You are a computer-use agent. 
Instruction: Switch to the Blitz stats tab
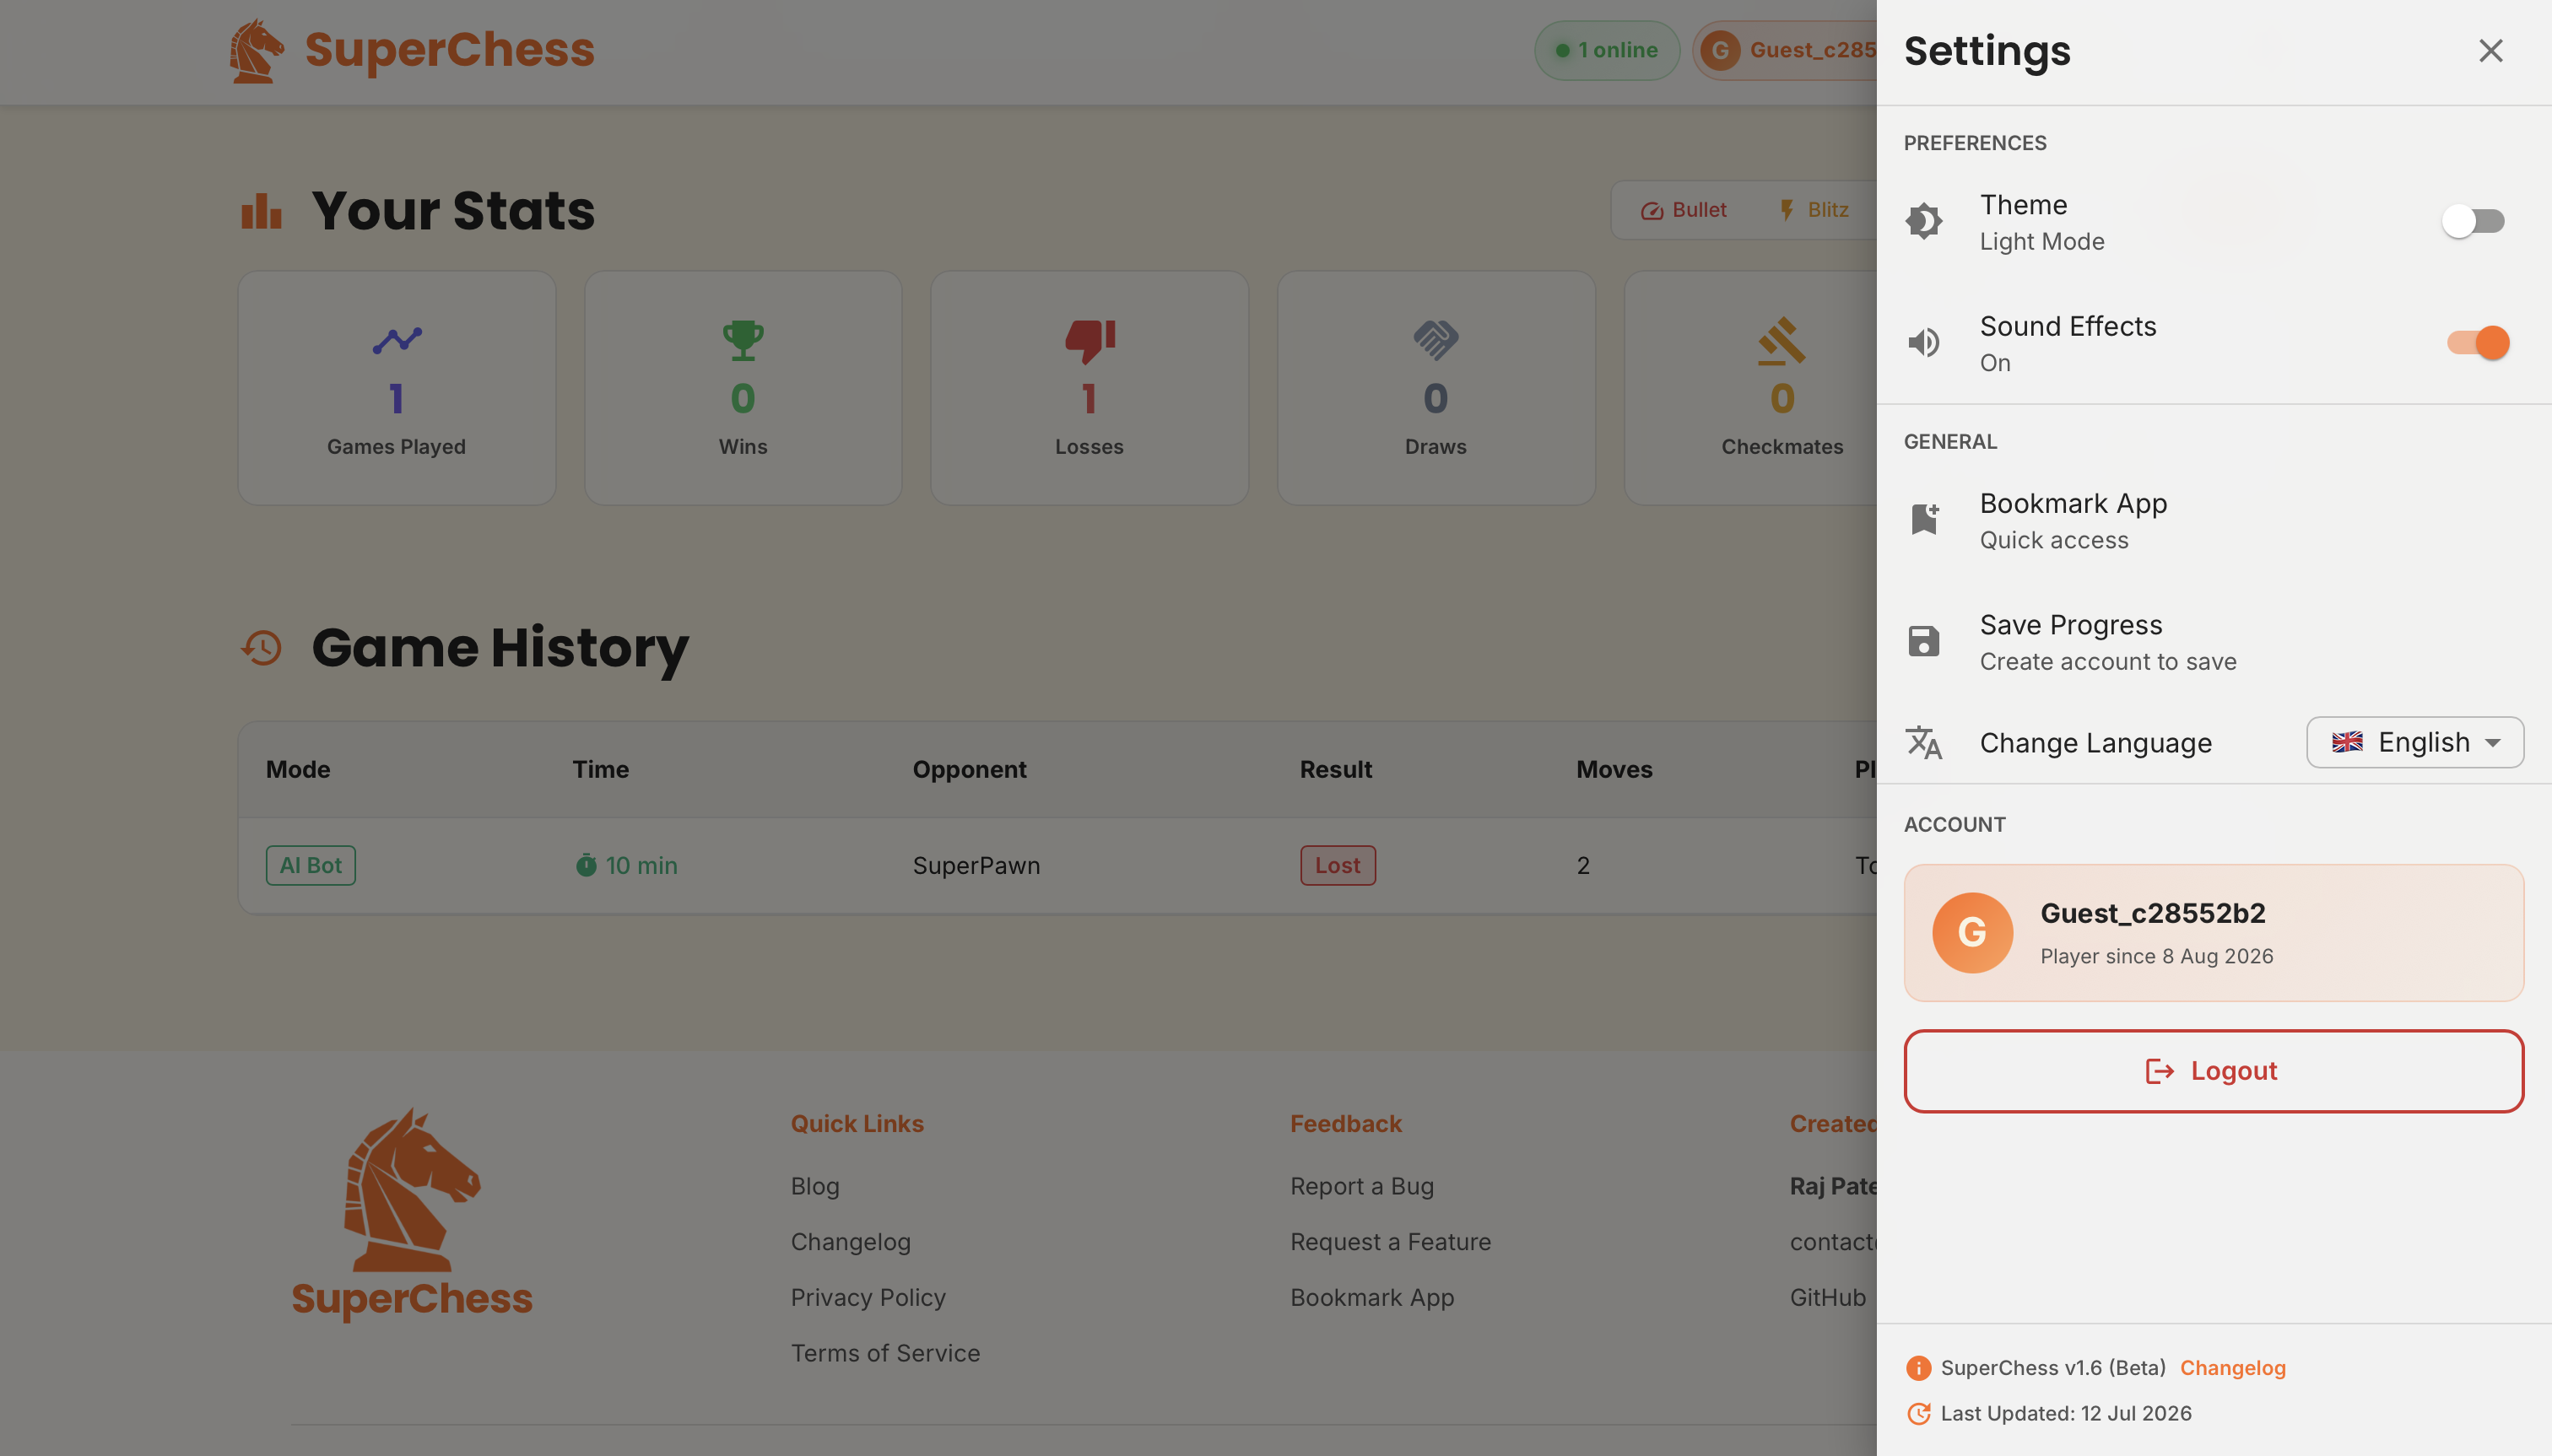1814,210
